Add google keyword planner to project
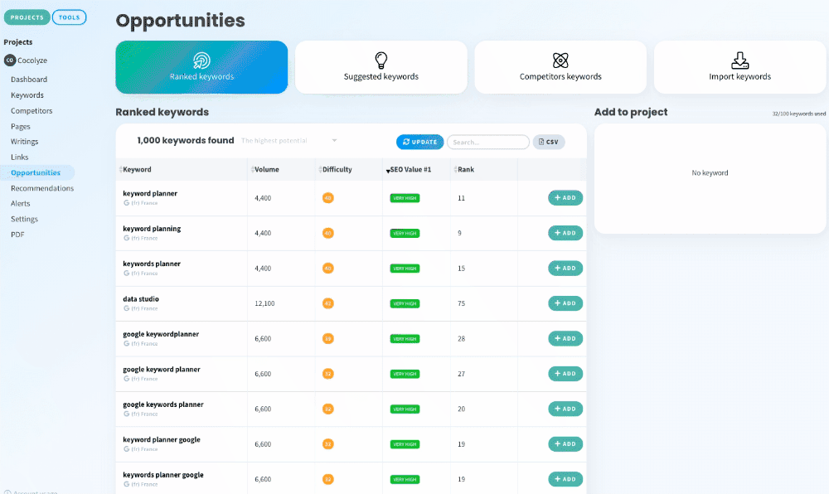The image size is (829, 494). (565, 374)
